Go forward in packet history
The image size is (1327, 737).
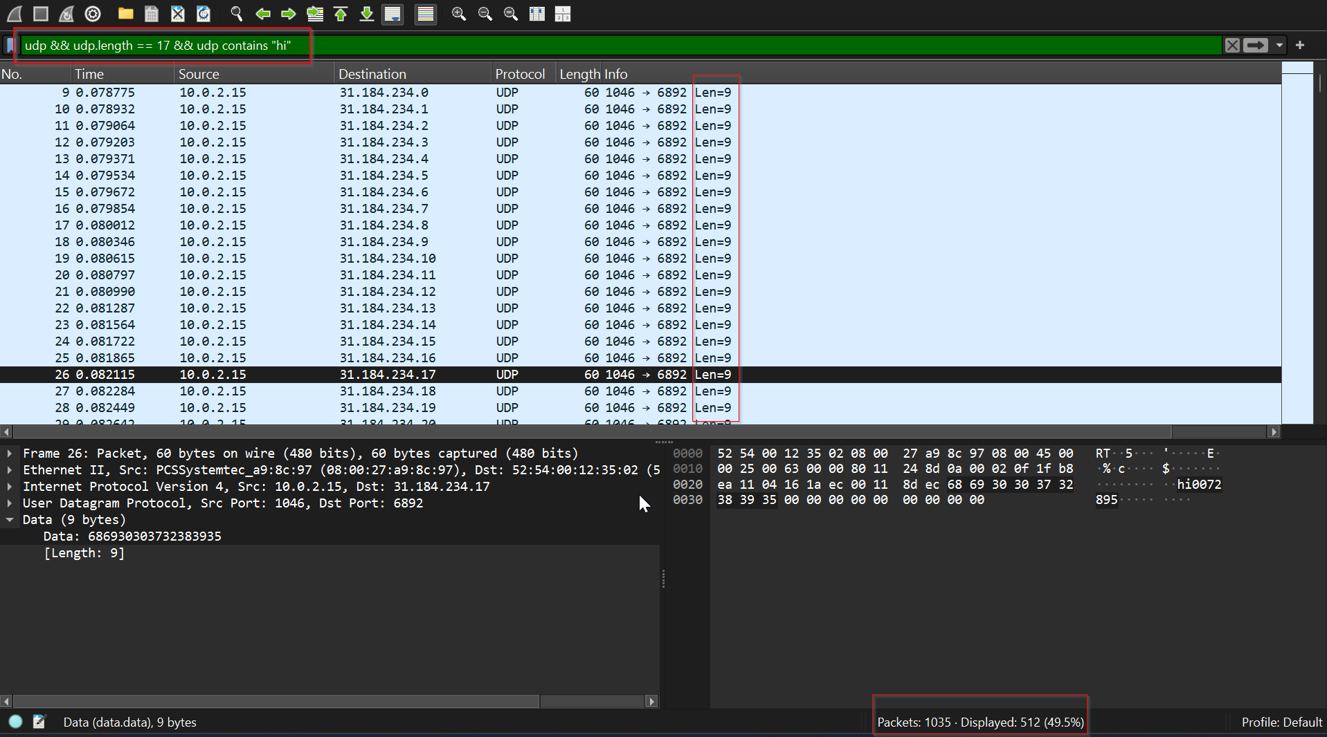[289, 14]
